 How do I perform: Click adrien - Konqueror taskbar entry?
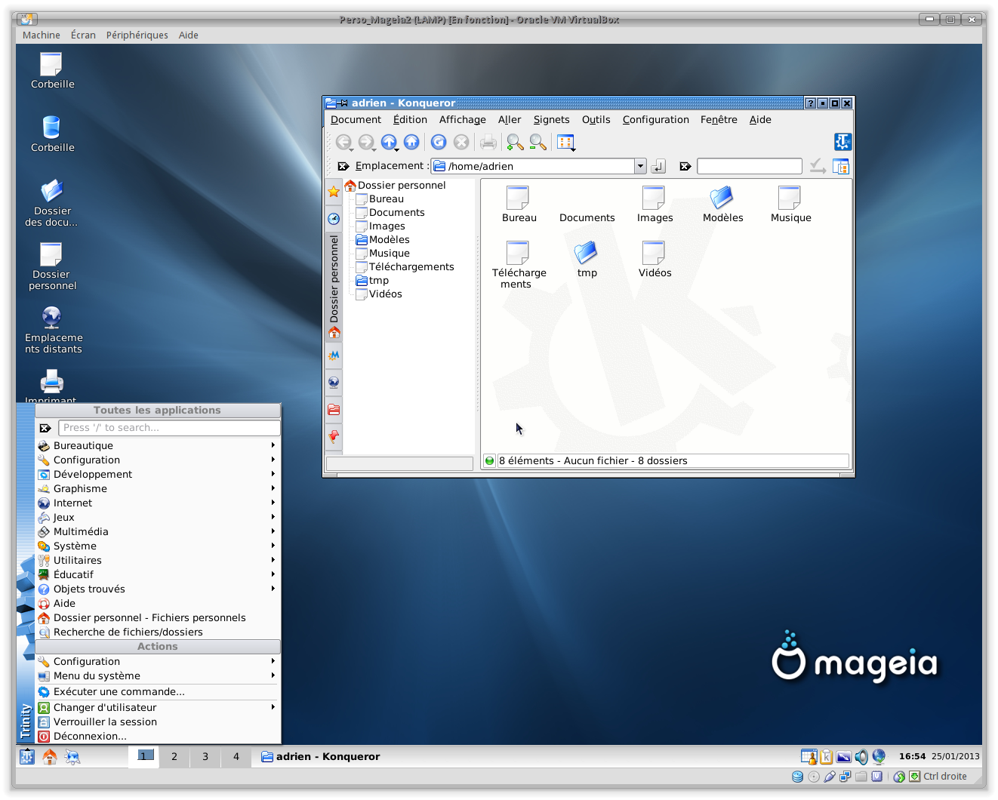321,757
